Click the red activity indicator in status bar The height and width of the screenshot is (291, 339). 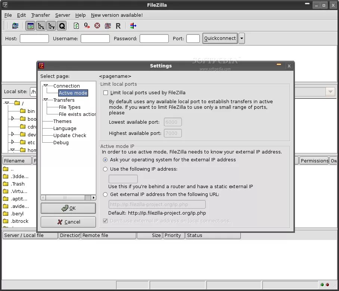coord(327,285)
